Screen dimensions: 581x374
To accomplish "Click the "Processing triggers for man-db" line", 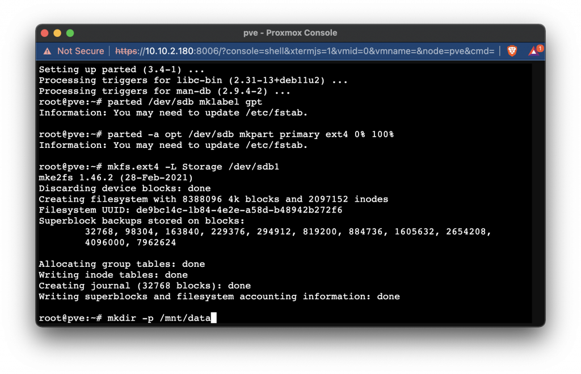I will coord(165,91).
